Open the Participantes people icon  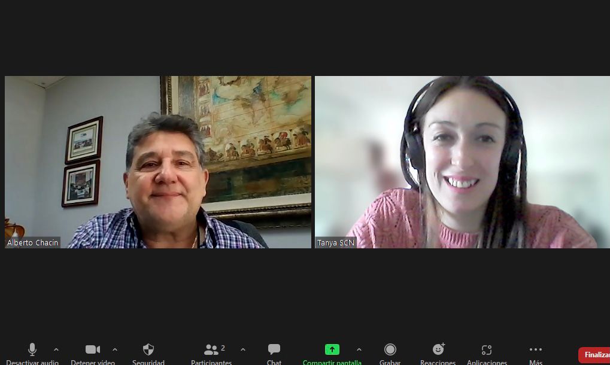click(x=211, y=350)
